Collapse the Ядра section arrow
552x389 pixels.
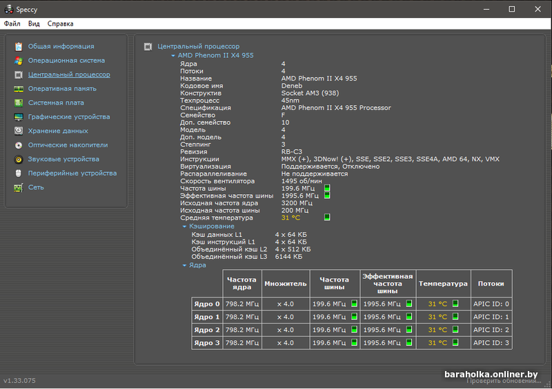(184, 265)
